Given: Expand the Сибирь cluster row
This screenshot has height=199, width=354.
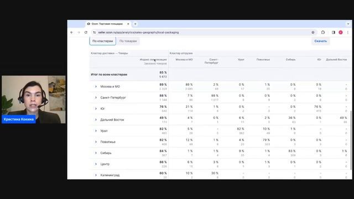Looking at the screenshot, I should [96, 153].
